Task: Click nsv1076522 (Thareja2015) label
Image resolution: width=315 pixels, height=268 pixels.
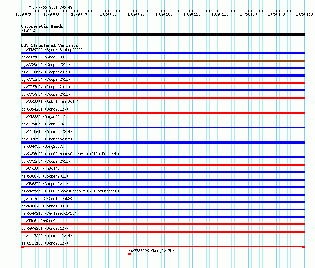Action: (x=47, y=139)
